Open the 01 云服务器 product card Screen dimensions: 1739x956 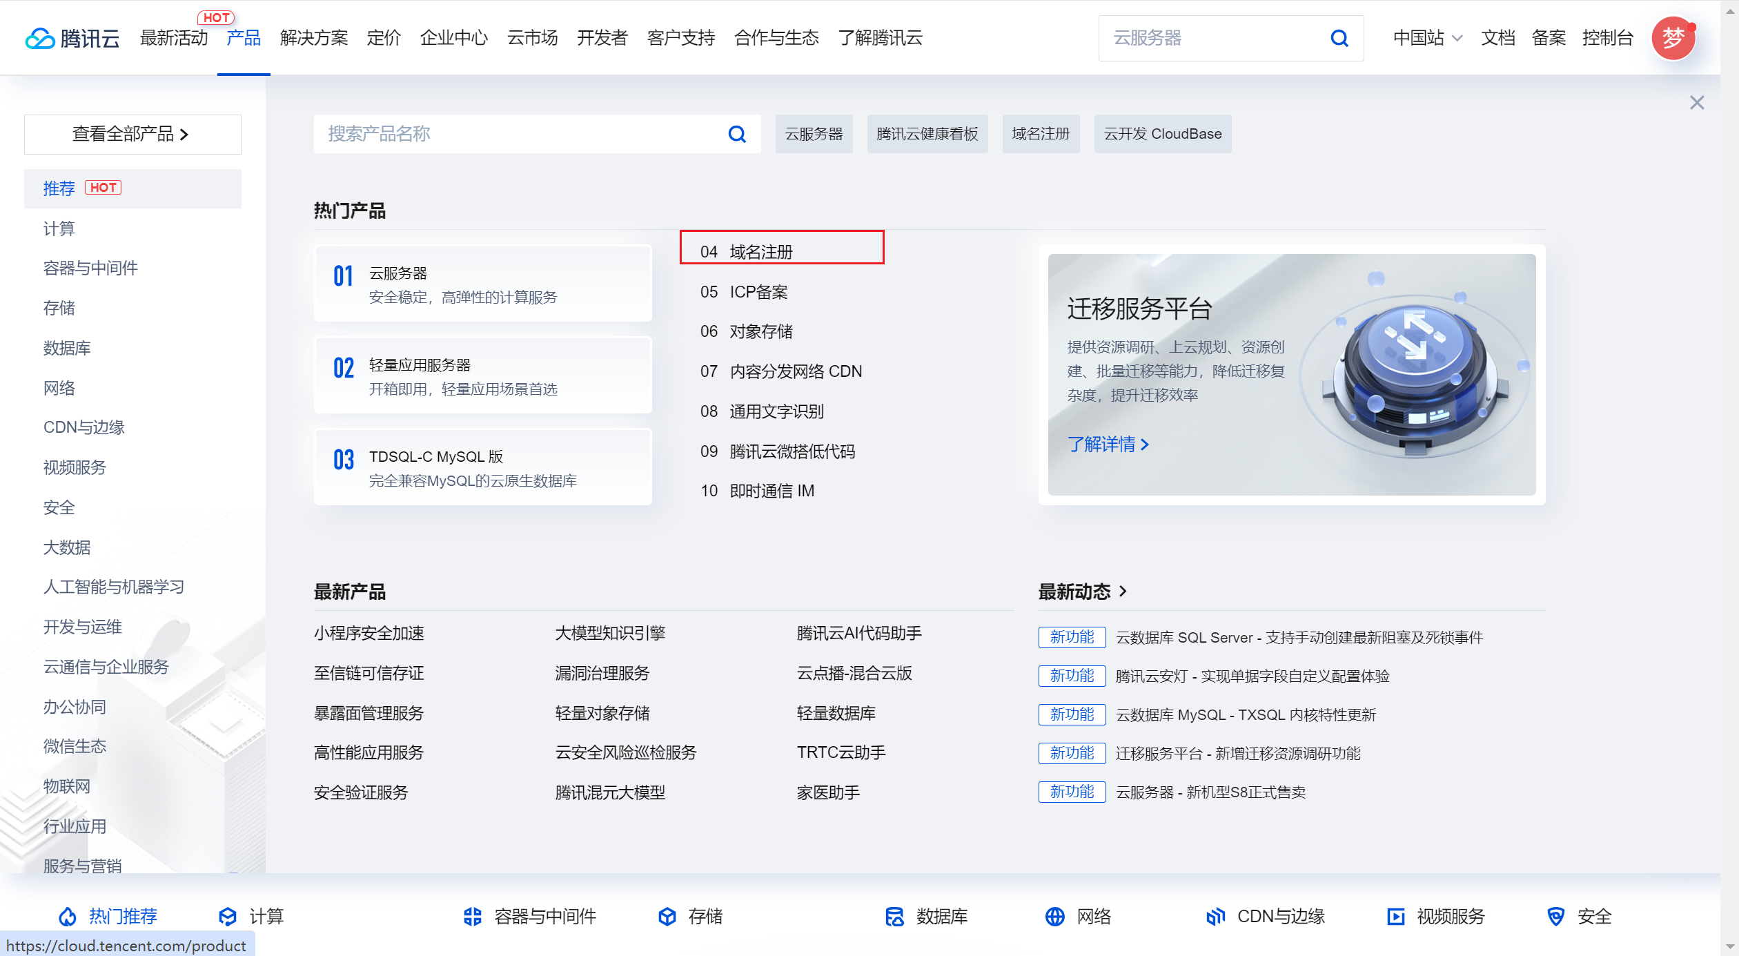coord(483,284)
